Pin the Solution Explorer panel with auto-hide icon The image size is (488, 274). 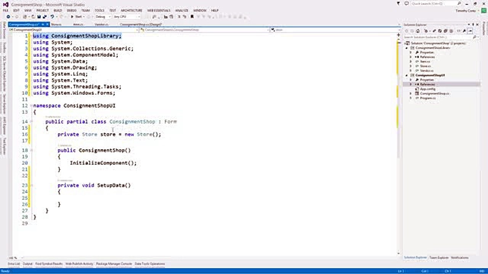click(473, 24)
